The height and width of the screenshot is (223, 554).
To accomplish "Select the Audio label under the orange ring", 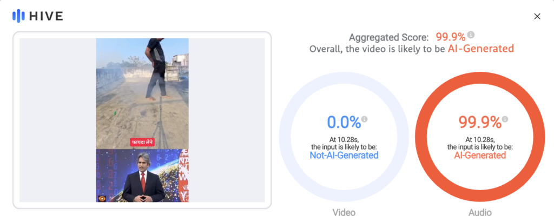I will [x=480, y=212].
